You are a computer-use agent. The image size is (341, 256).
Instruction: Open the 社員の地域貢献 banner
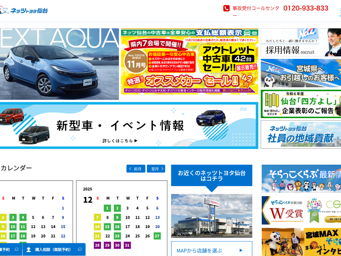click(301, 135)
